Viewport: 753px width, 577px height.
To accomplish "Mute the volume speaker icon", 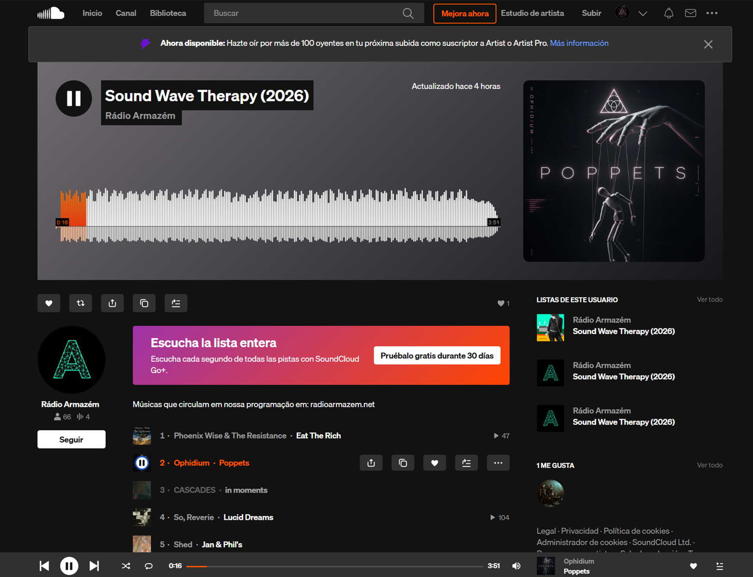I will tap(517, 566).
